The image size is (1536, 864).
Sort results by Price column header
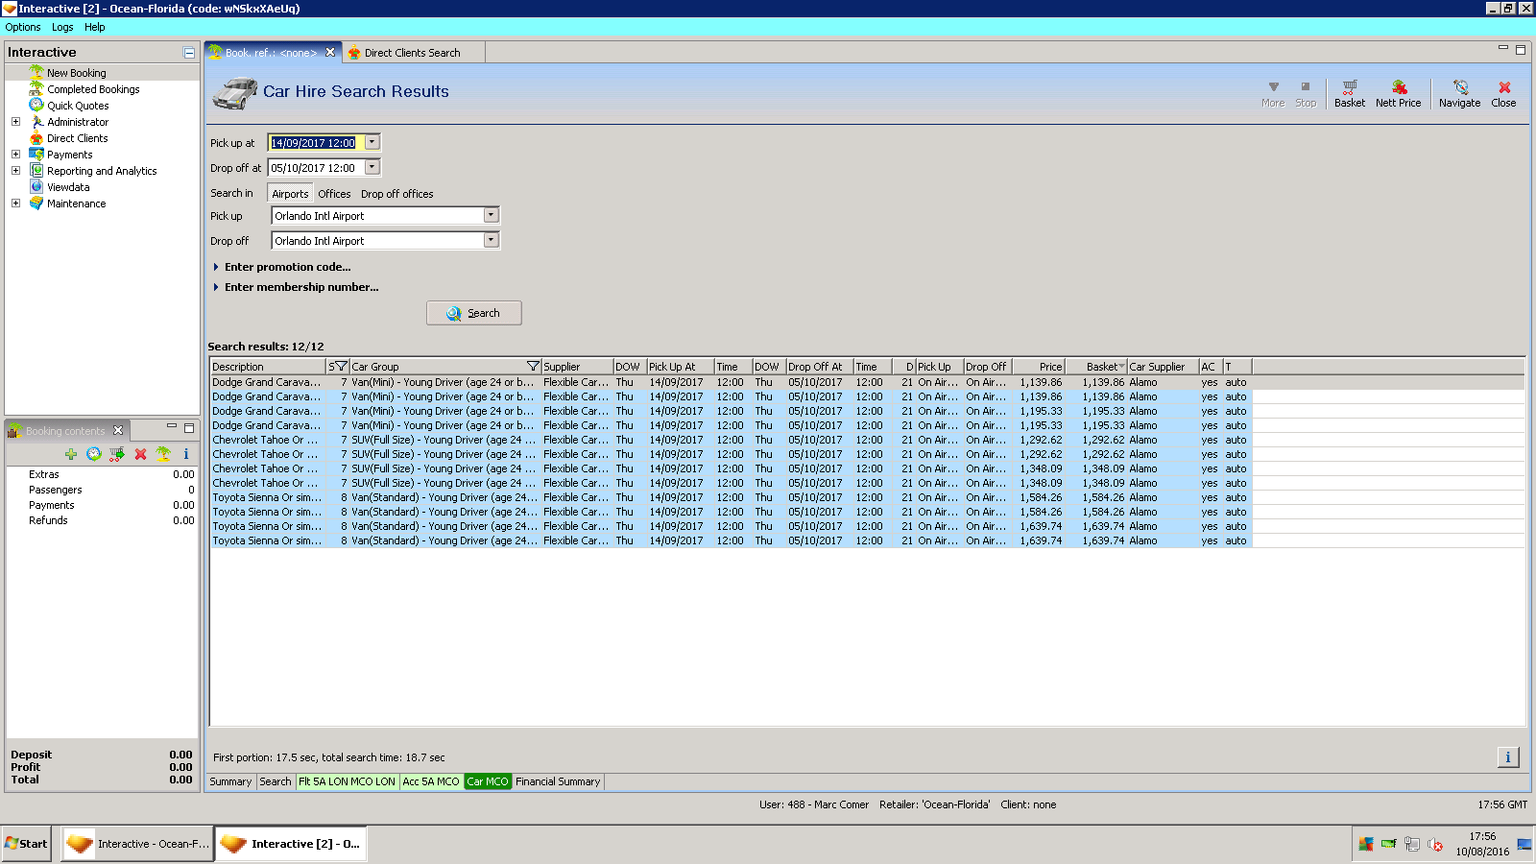point(1041,367)
